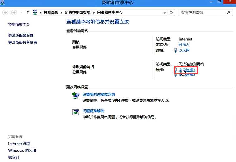The image size is (236, 162).
Task: Refresh the page with the refresh button
Action: (x=171, y=12)
